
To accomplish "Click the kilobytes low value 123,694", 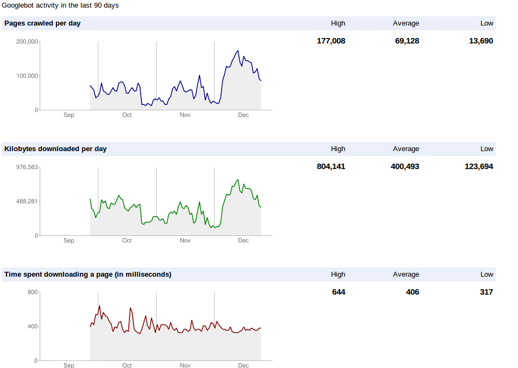I will pyautogui.click(x=479, y=166).
